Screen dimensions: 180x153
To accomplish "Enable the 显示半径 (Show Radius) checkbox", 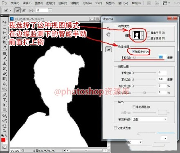I will 148,33.
